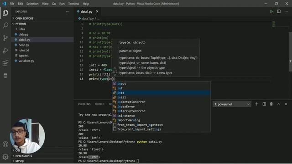Open the Terminal menu
The image size is (292, 164).
point(73,4)
